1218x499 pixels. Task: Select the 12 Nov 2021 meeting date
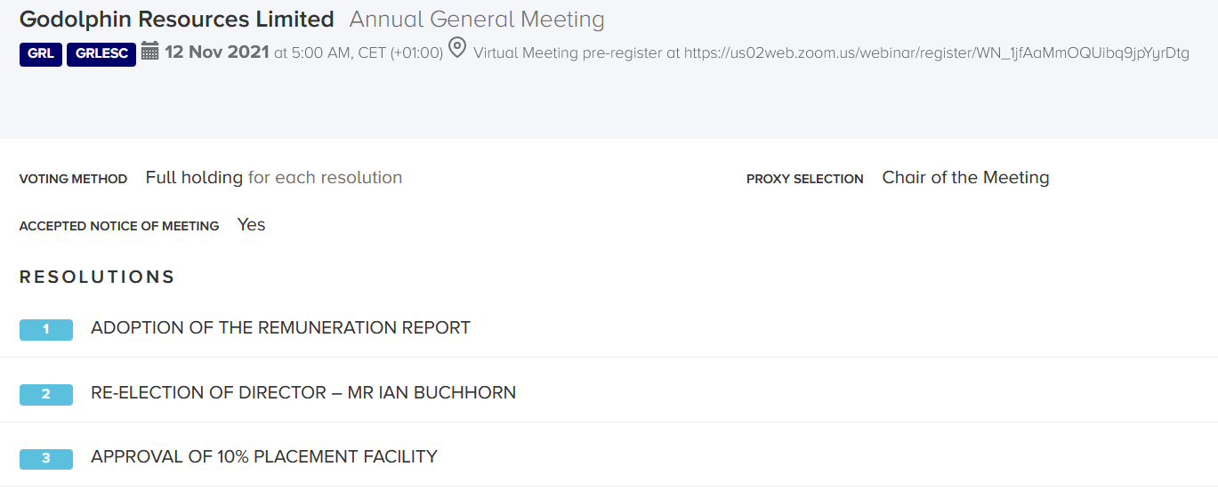217,52
